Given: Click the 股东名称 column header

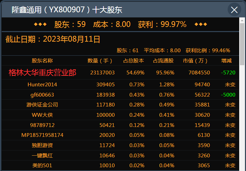Looking at the screenshot, I should (42, 61).
